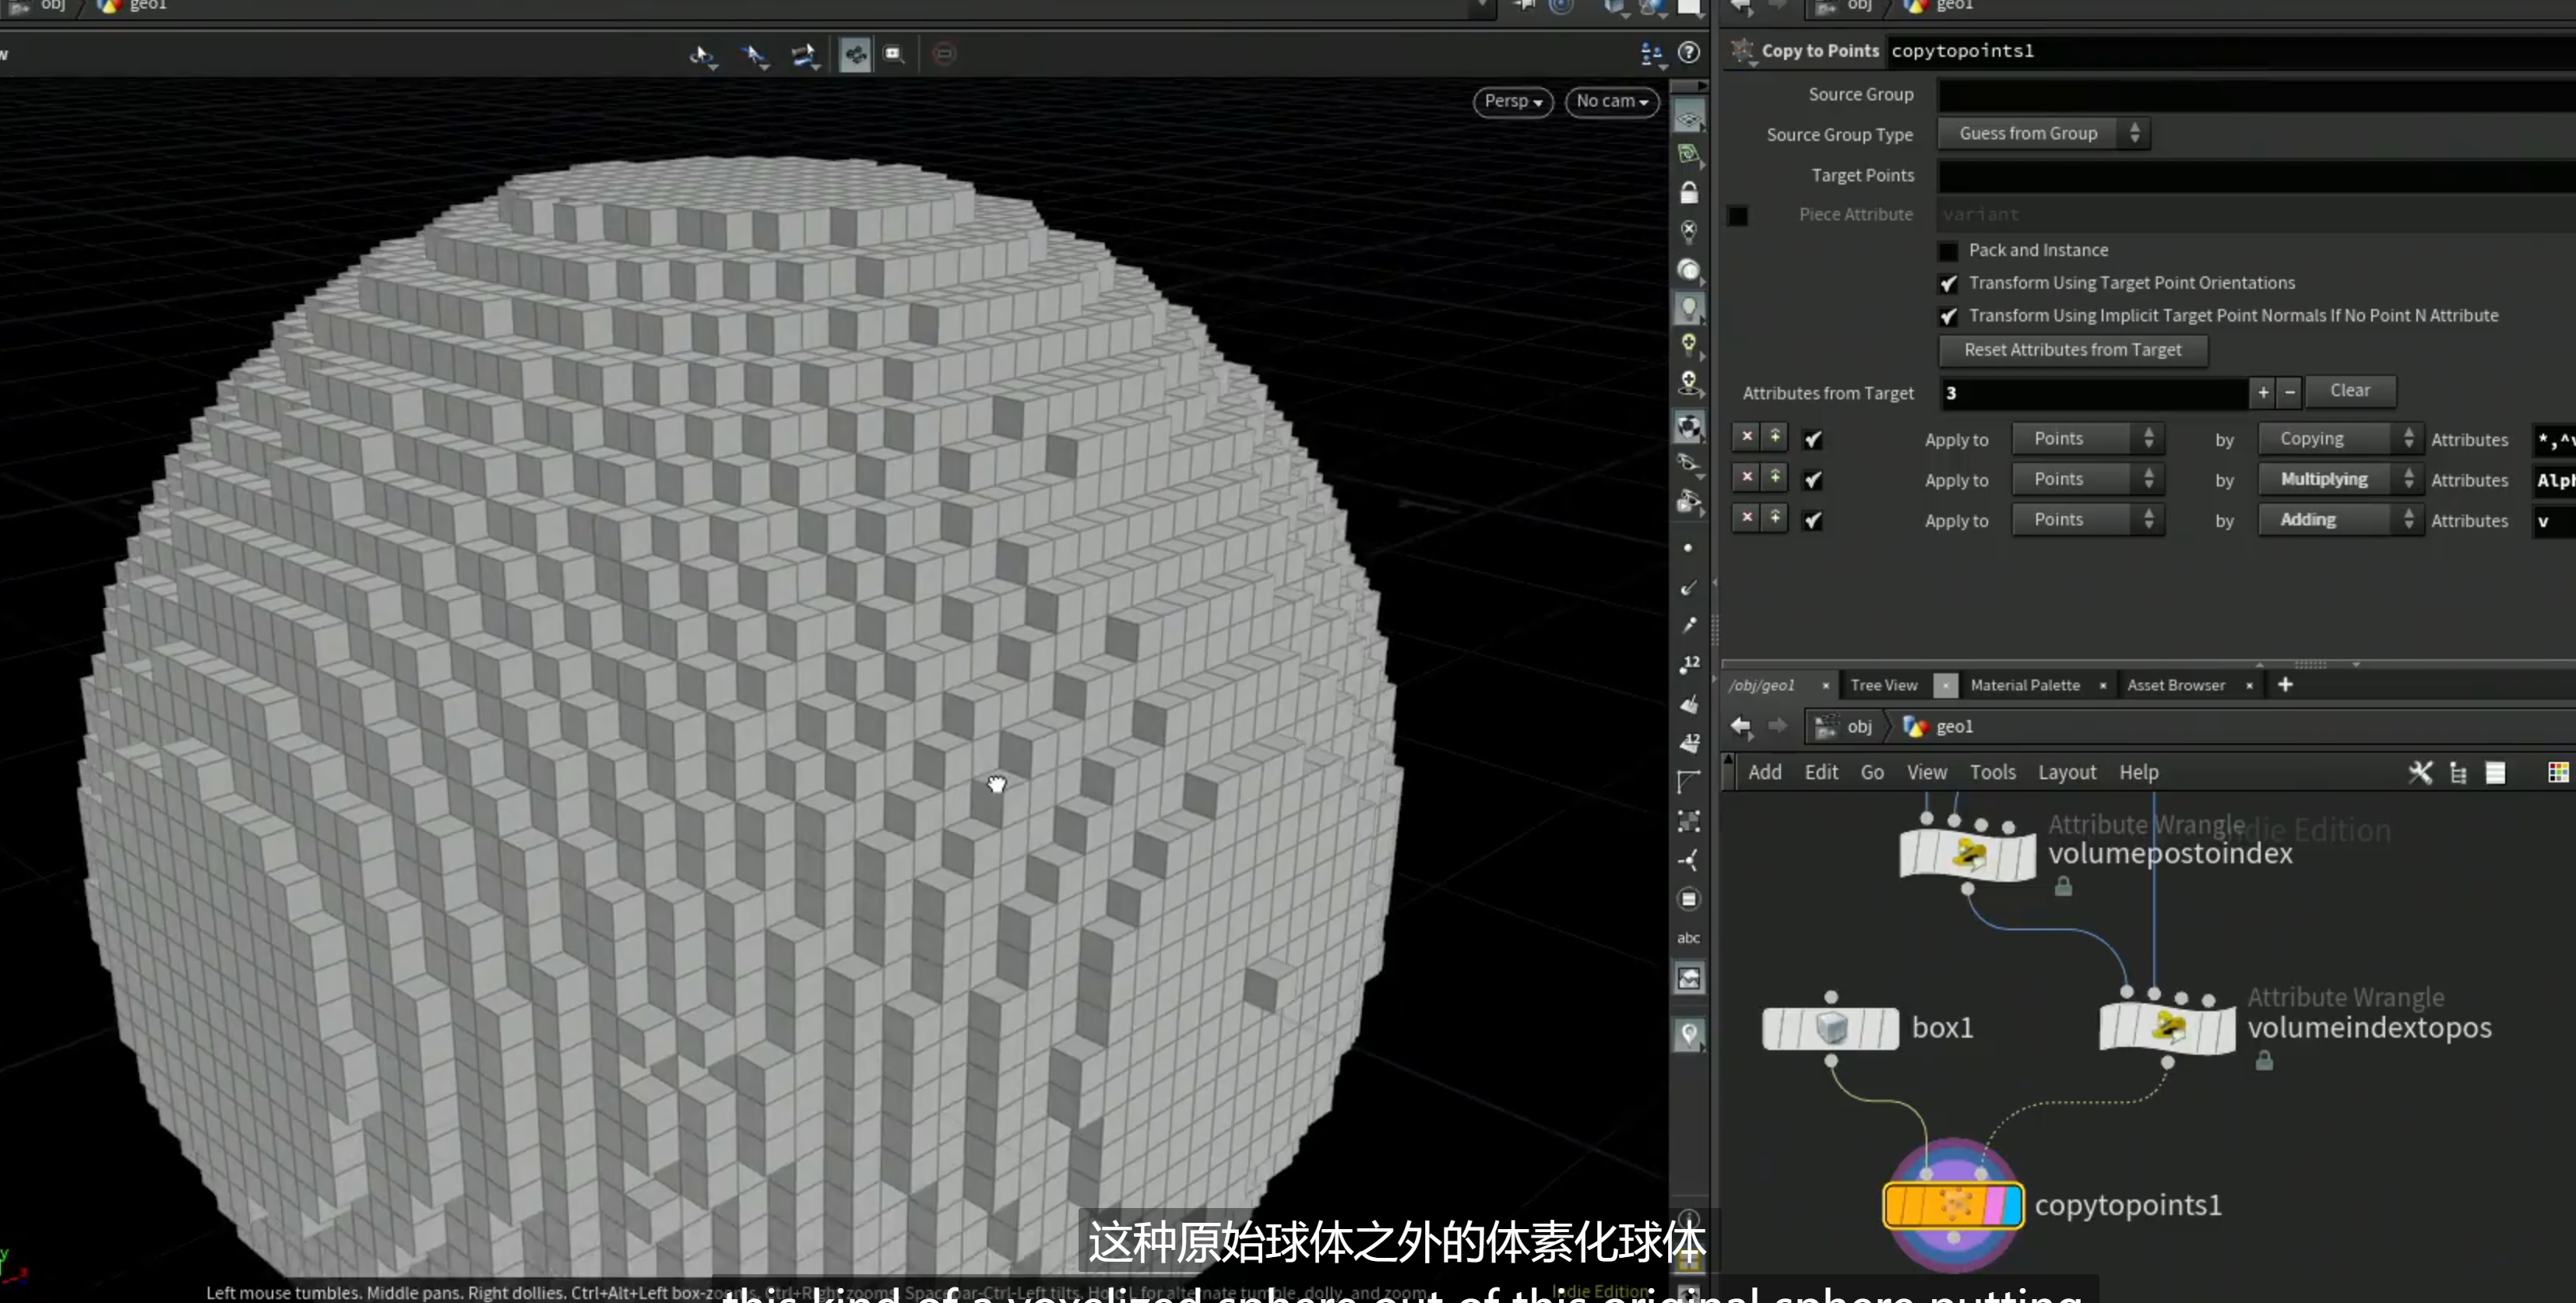The width and height of the screenshot is (2576, 1303).
Task: Open Apply to dropdown in Adding row
Action: click(x=2088, y=520)
